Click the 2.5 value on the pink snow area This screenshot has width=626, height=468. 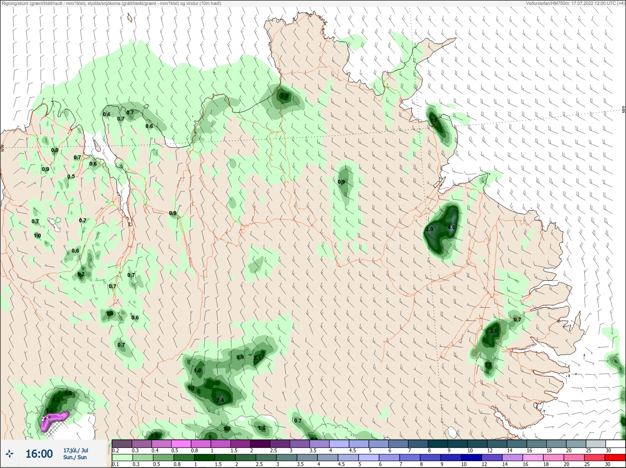[x=45, y=419]
